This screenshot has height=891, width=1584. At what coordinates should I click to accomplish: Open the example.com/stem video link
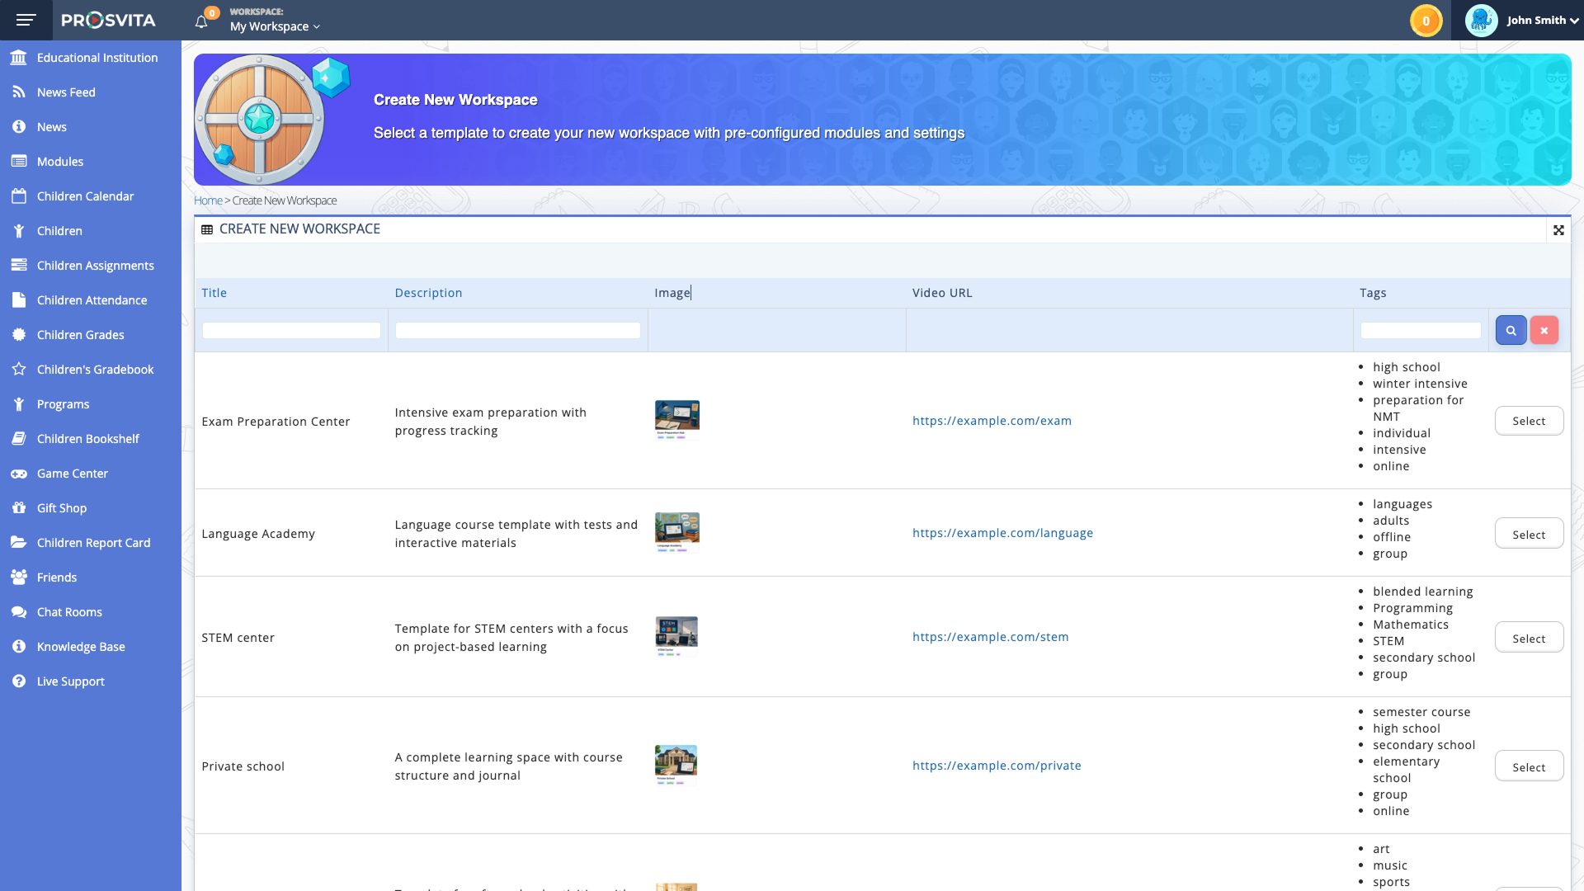pyautogui.click(x=990, y=637)
